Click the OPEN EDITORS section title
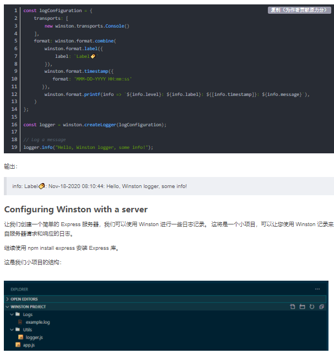 tap(24, 299)
